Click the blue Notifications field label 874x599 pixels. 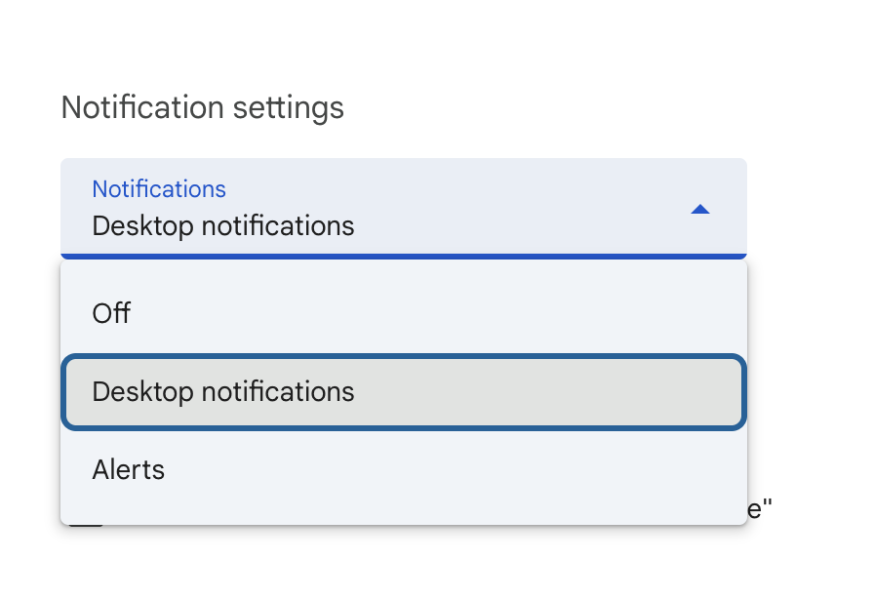[159, 189]
